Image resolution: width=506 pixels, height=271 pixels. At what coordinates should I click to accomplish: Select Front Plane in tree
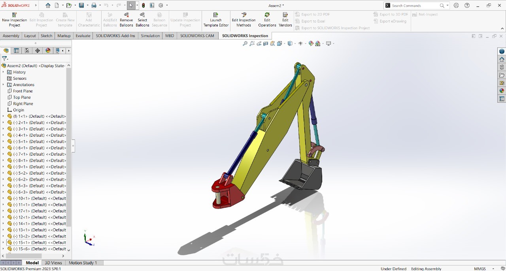tap(23, 91)
